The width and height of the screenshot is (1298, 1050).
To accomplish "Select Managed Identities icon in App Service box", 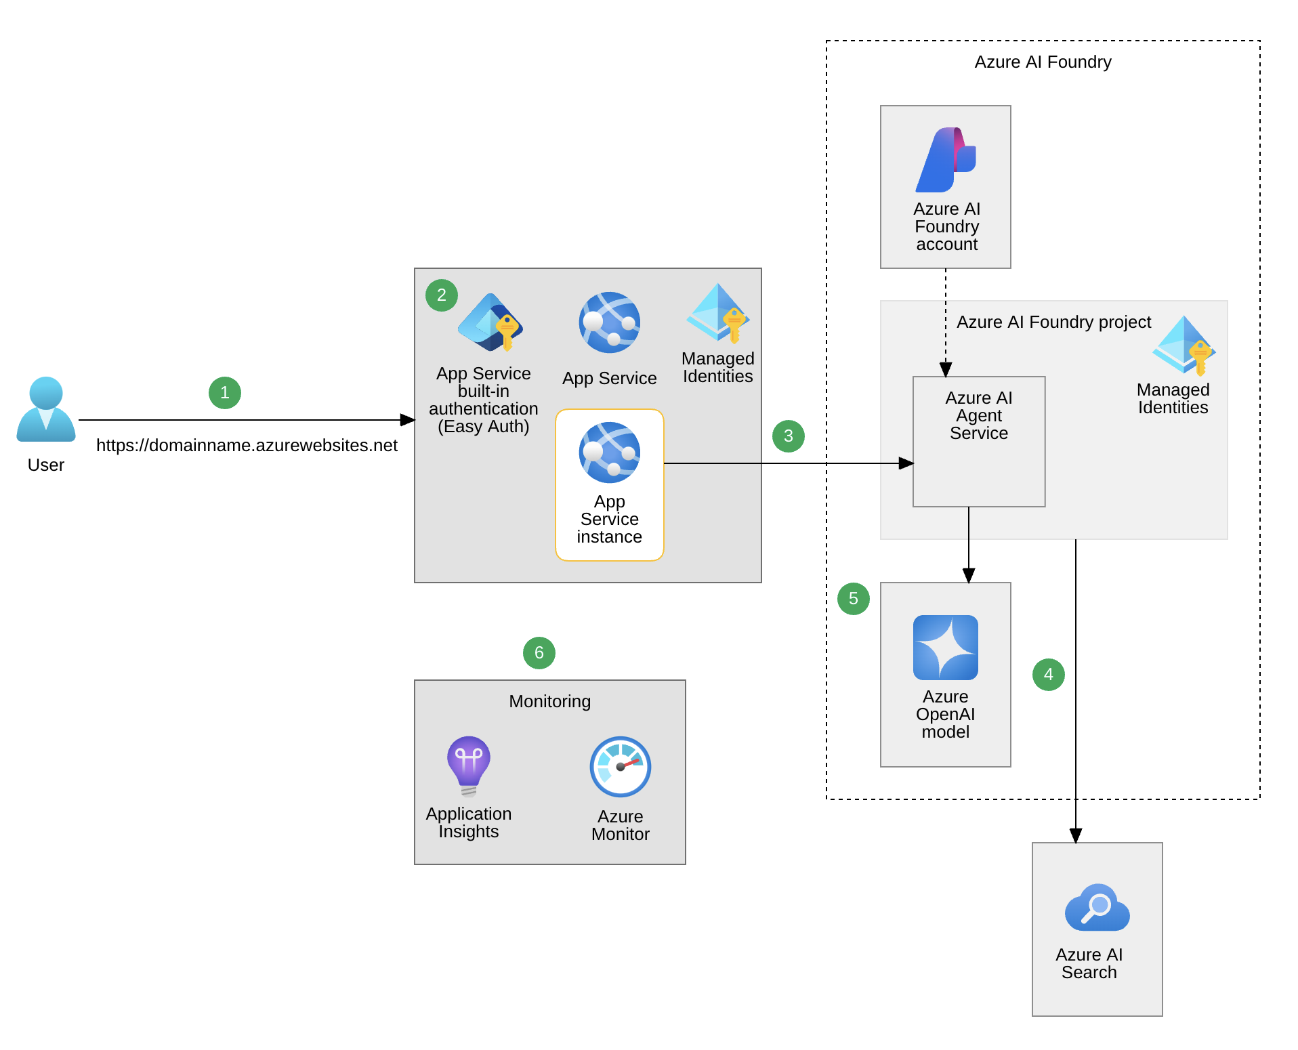I will click(x=718, y=313).
